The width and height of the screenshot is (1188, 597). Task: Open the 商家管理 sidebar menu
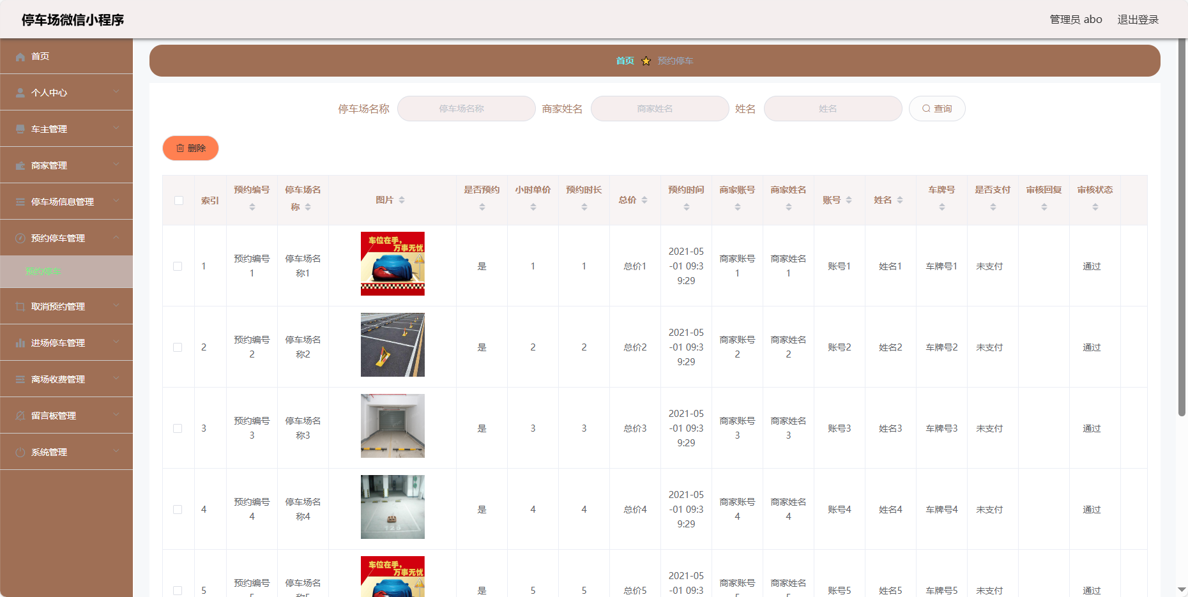tap(66, 165)
